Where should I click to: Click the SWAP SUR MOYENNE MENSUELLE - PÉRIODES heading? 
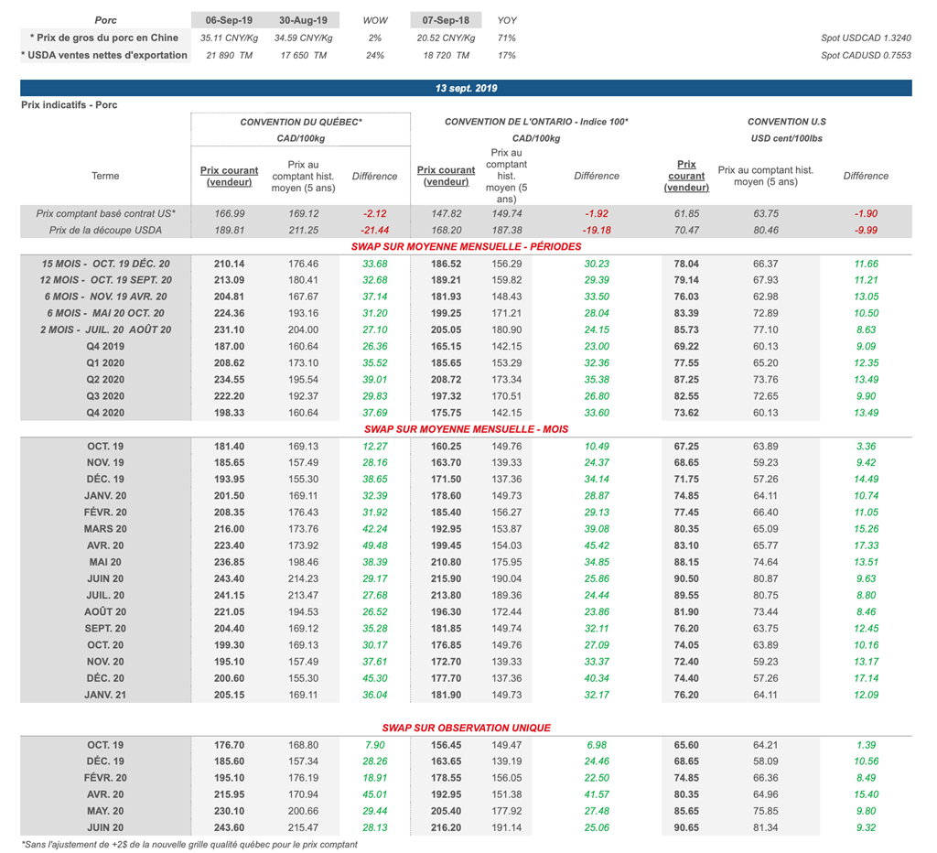pyautogui.click(x=466, y=246)
